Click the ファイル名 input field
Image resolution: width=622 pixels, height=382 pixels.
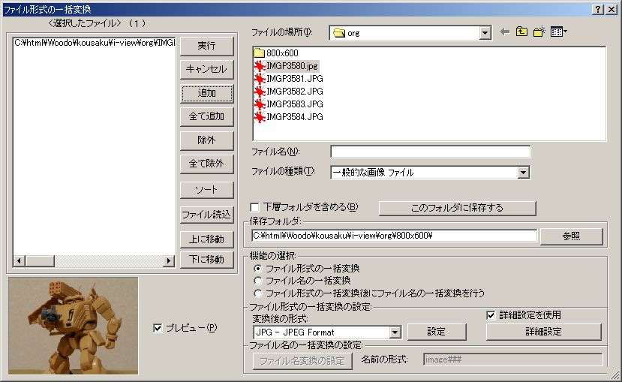pyautogui.click(x=430, y=152)
